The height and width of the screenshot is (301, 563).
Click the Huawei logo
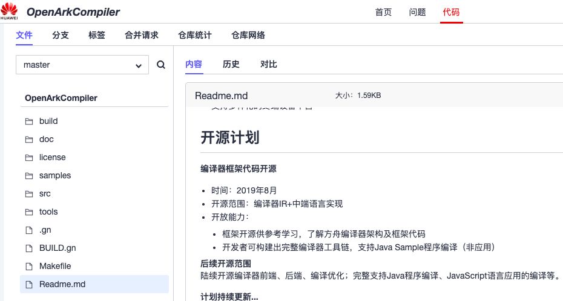coord(9,11)
